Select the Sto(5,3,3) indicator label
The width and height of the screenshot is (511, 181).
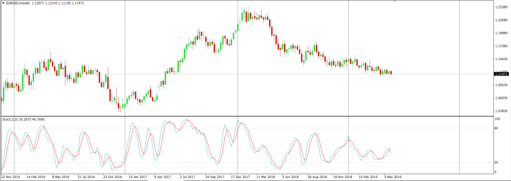(x=10, y=119)
